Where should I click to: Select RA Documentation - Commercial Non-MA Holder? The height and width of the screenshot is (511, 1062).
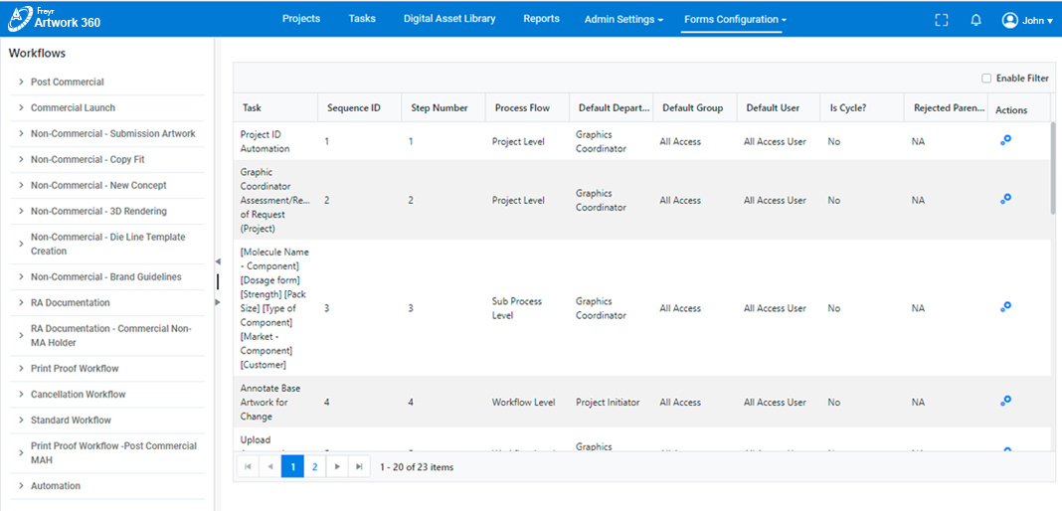tap(111, 336)
